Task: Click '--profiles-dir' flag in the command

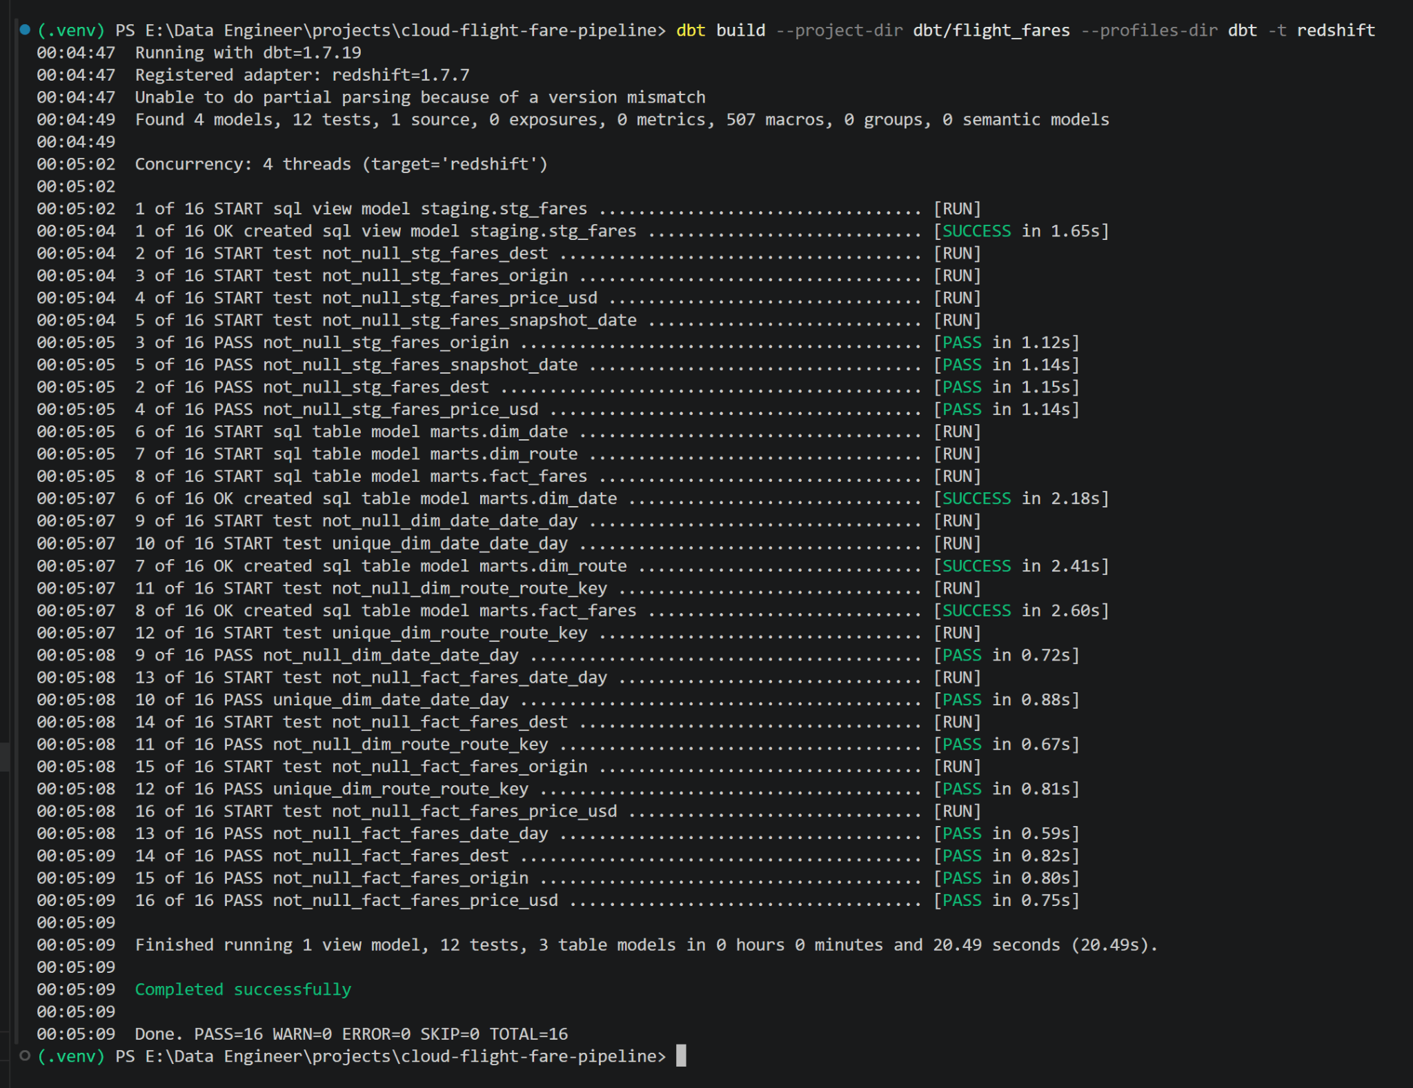Action: coord(1149,30)
